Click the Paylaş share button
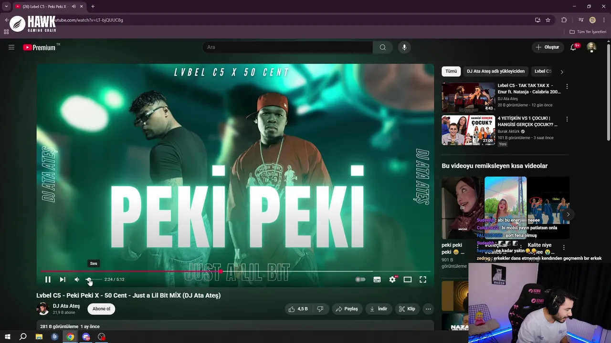Viewport: 611px width, 343px height. pyautogui.click(x=347, y=309)
